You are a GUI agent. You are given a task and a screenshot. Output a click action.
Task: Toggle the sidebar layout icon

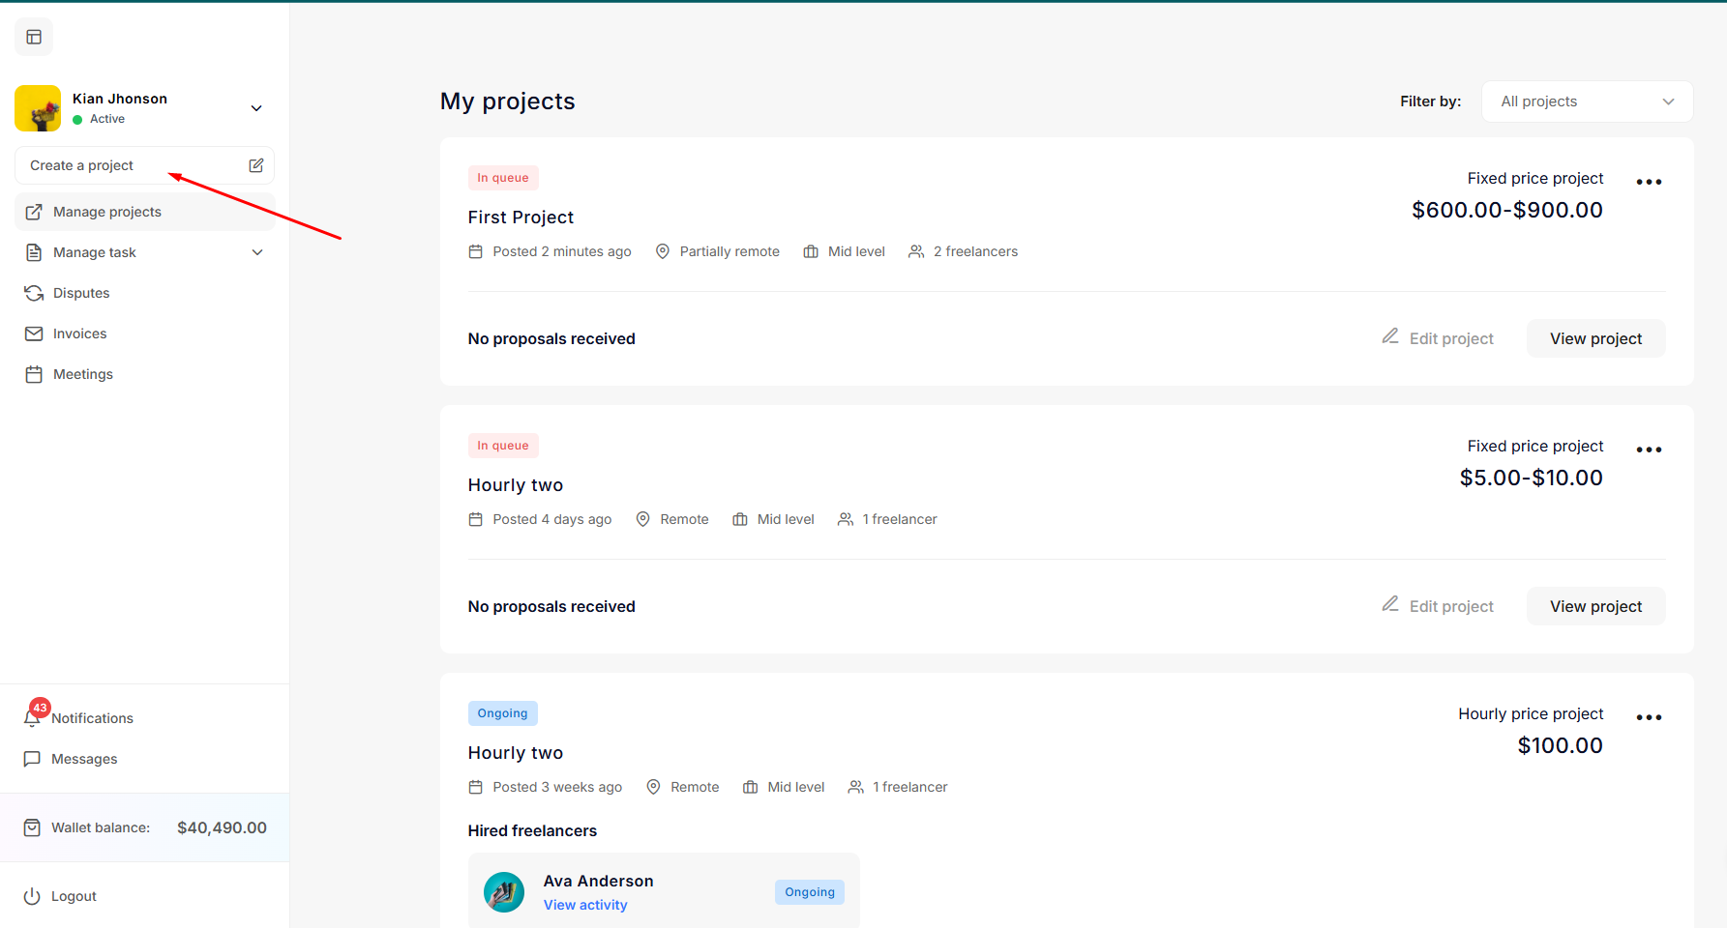click(34, 37)
